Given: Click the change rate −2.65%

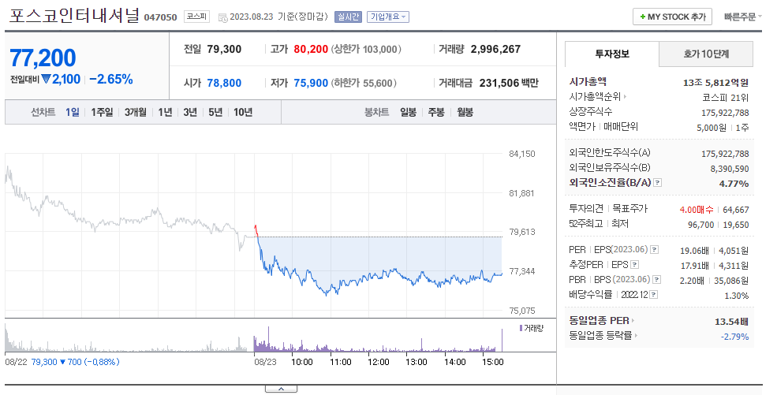Looking at the screenshot, I should (x=111, y=79).
